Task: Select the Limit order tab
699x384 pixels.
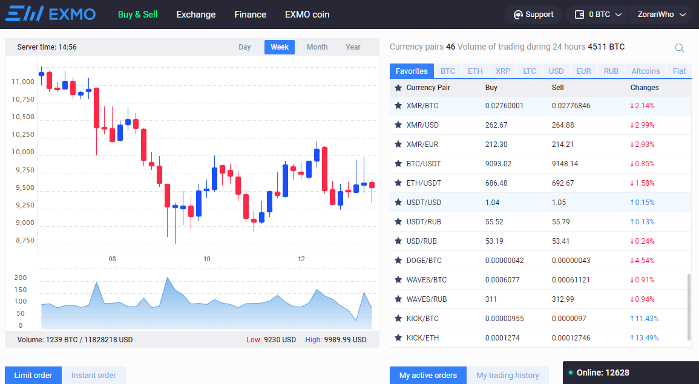Action: click(x=33, y=375)
